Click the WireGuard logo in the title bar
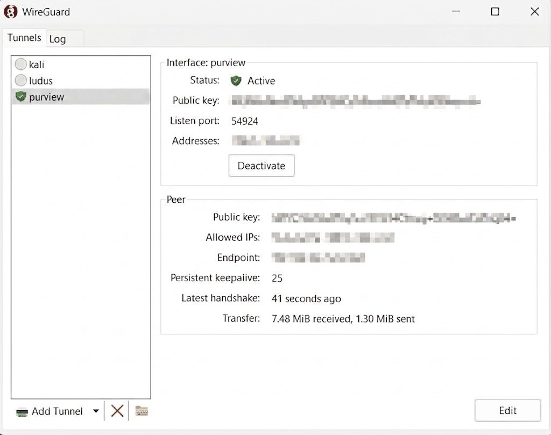The height and width of the screenshot is (435, 551). click(x=11, y=12)
